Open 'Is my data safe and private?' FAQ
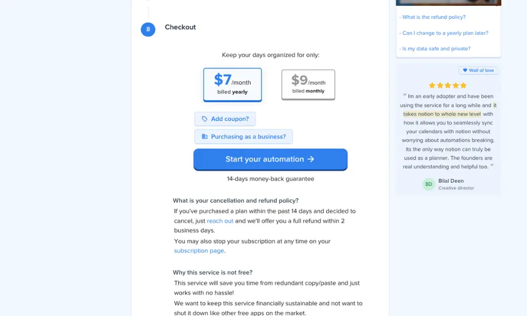527x316 pixels. point(435,48)
